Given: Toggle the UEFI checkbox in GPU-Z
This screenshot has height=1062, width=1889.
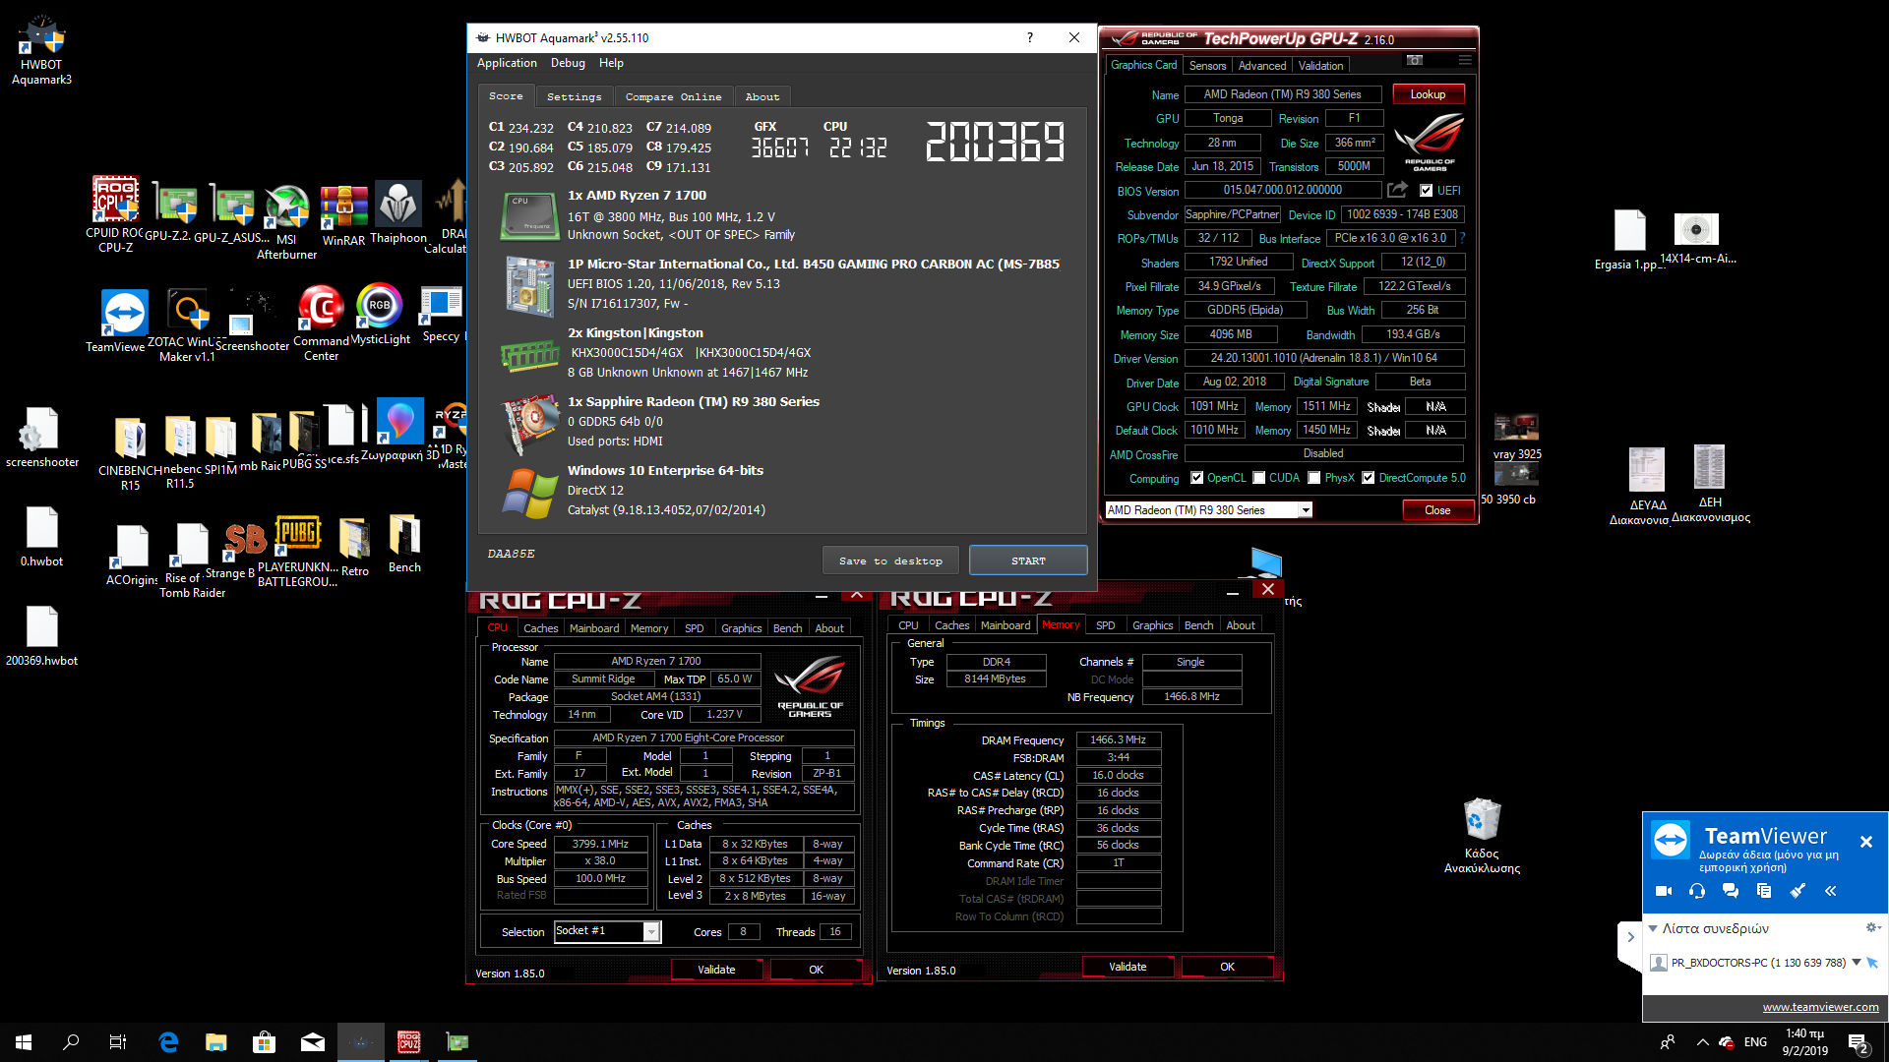Looking at the screenshot, I should tap(1427, 191).
